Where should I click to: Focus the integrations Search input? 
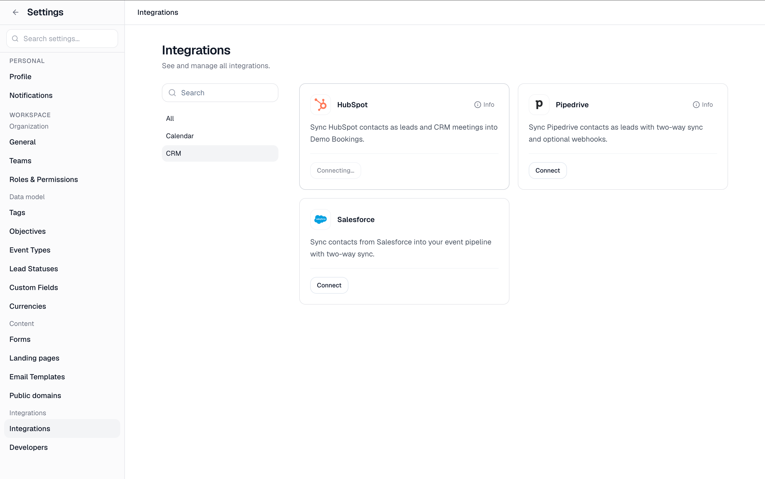(x=220, y=93)
